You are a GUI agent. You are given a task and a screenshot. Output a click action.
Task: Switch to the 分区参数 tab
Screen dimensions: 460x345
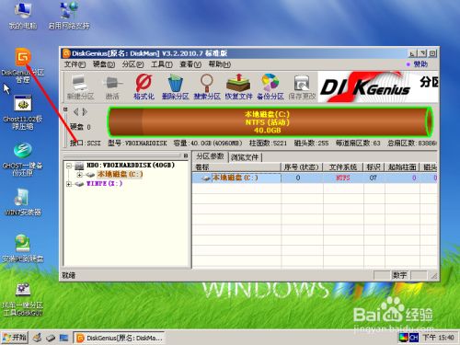coord(210,156)
